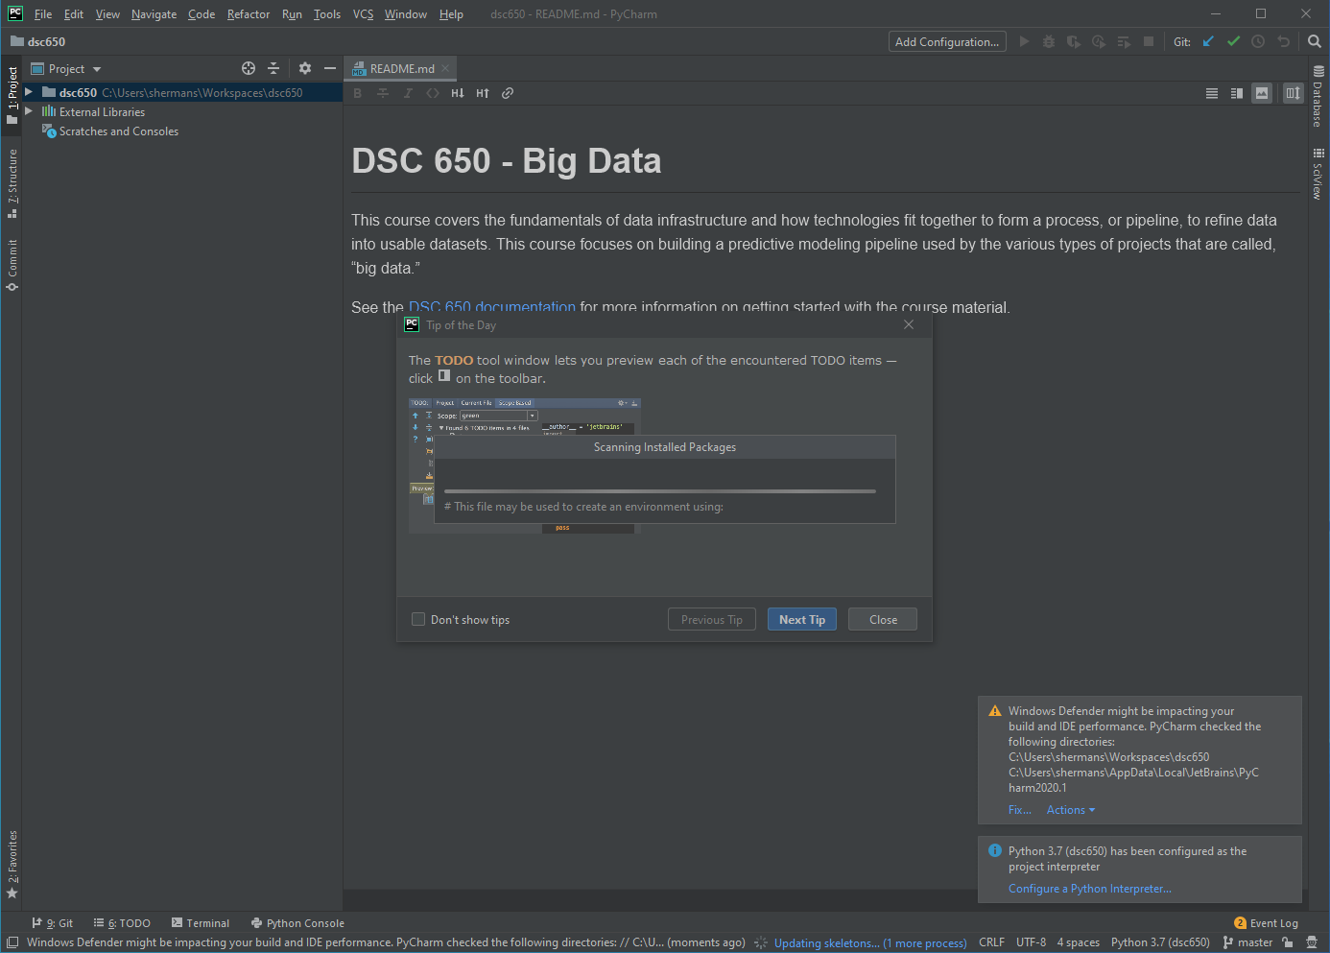
Task: Expand the External Libraries node
Action: [x=29, y=111]
